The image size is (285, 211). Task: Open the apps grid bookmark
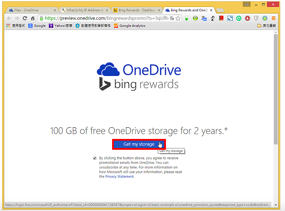pyautogui.click(x=16, y=26)
